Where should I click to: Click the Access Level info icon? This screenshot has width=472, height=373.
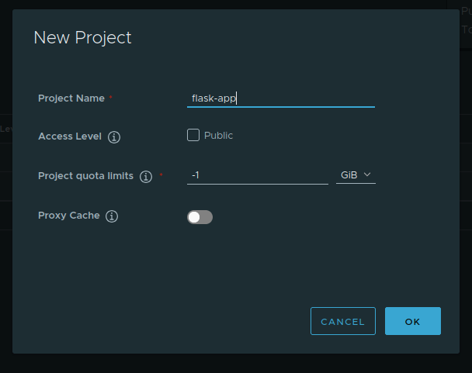pos(114,137)
